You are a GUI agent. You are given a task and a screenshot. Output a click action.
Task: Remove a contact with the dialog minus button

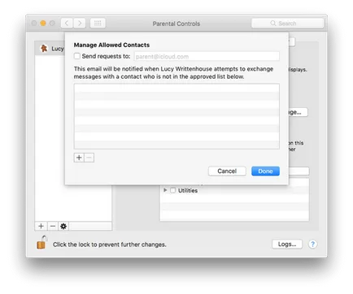(x=89, y=158)
